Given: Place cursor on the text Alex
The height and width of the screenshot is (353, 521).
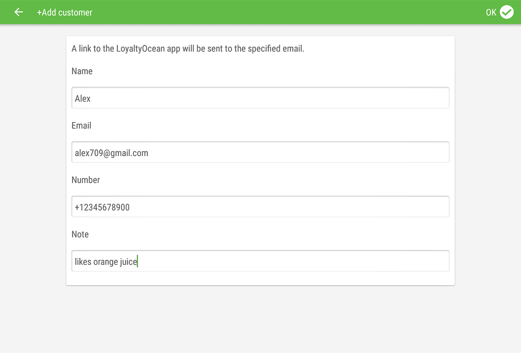Looking at the screenshot, I should tap(83, 98).
